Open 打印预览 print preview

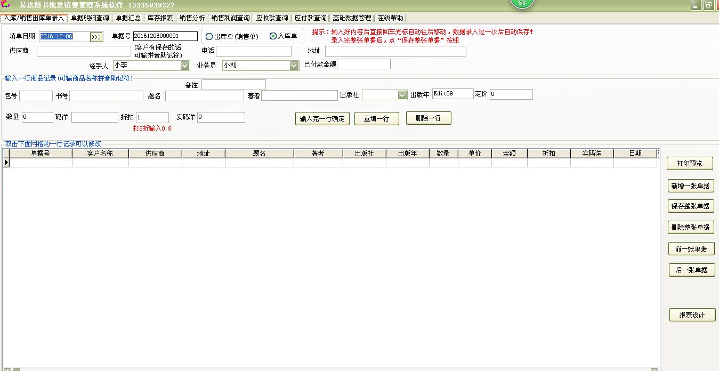[690, 164]
